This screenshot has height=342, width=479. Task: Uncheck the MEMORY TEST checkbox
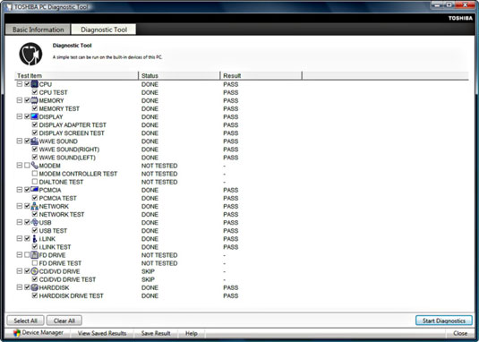pyautogui.click(x=35, y=108)
